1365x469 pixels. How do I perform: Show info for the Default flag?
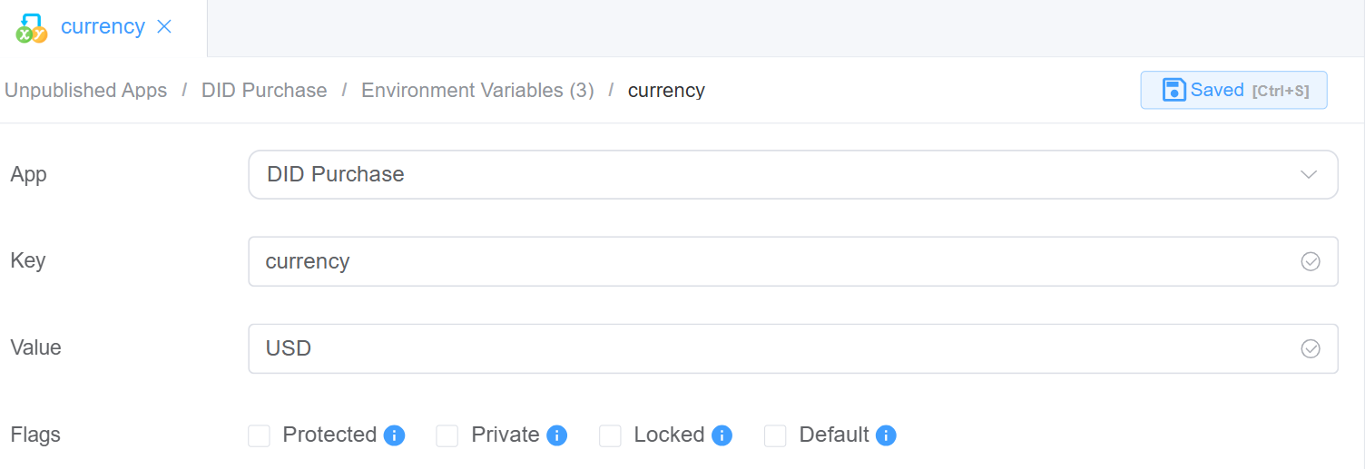click(x=886, y=435)
